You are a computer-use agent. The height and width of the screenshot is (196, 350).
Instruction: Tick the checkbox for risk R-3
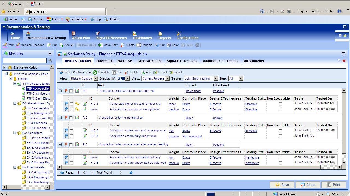tap(71, 145)
